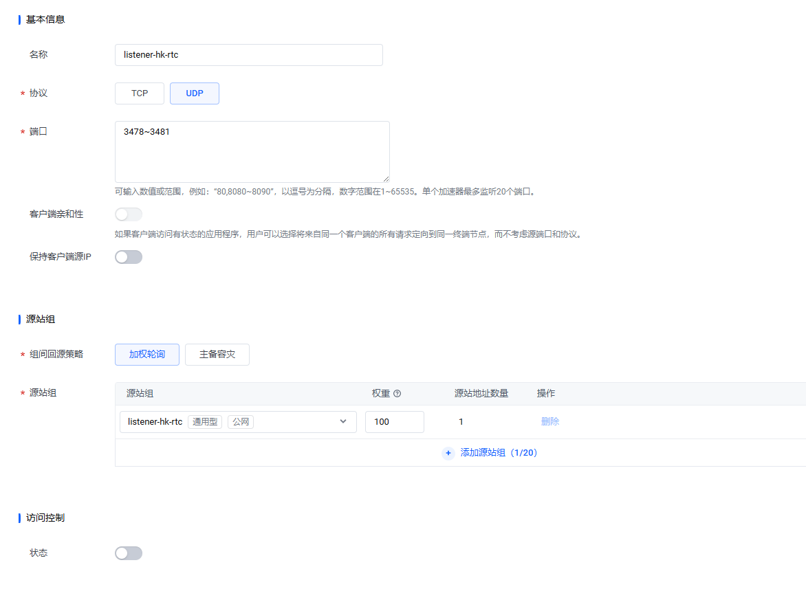Toggle the 保持客户端源IP switch
Viewport: 806px width, 611px height.
tap(129, 257)
